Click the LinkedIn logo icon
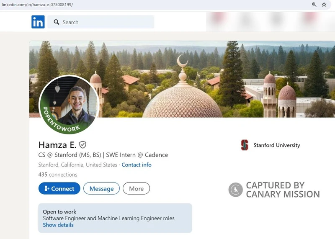335x239 pixels. click(x=38, y=22)
